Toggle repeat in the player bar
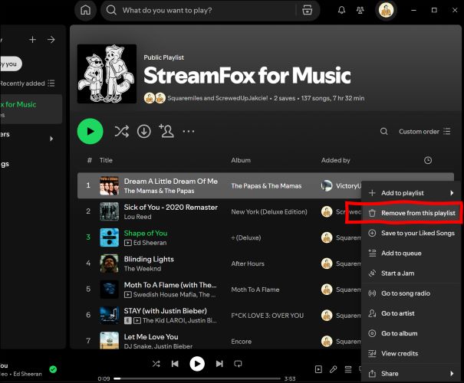The width and height of the screenshot is (464, 383). (238, 364)
